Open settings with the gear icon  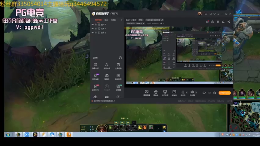tap(214, 93)
